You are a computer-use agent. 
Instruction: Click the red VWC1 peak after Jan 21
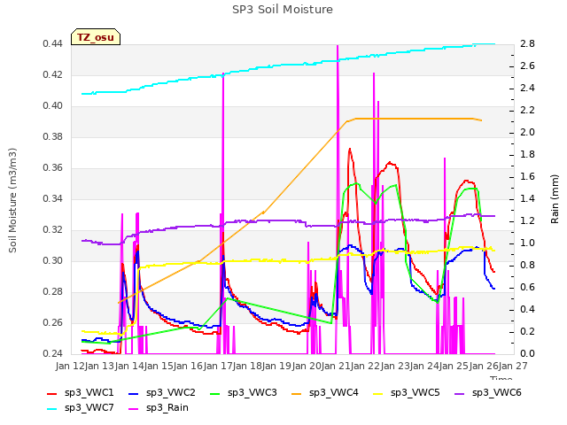350,149
